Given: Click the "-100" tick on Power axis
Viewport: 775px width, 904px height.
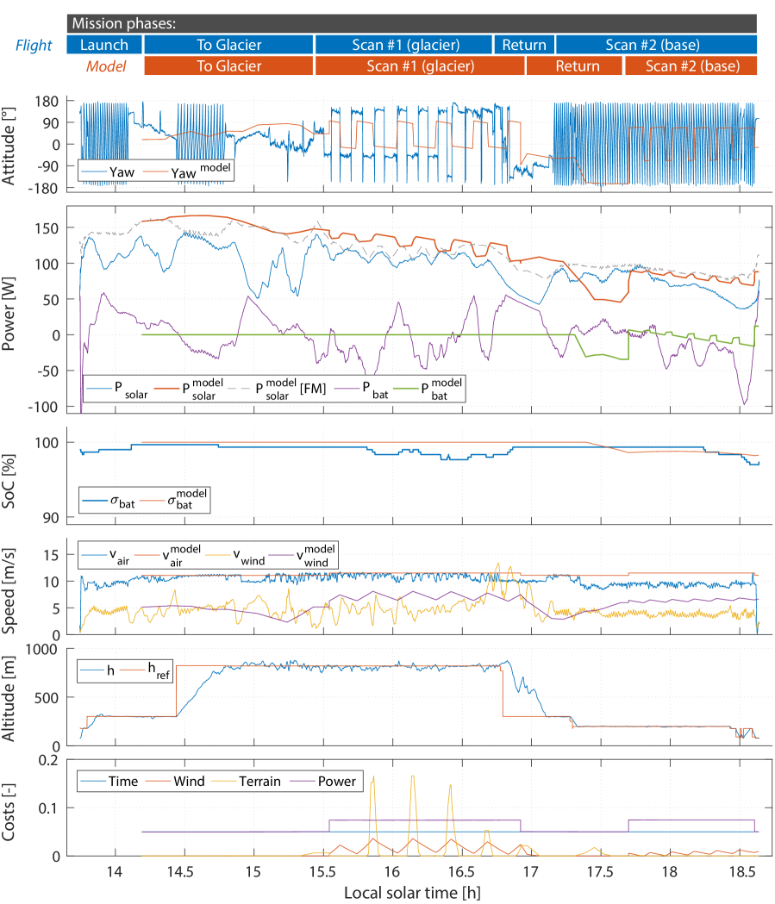Looking at the screenshot, I should [x=43, y=407].
